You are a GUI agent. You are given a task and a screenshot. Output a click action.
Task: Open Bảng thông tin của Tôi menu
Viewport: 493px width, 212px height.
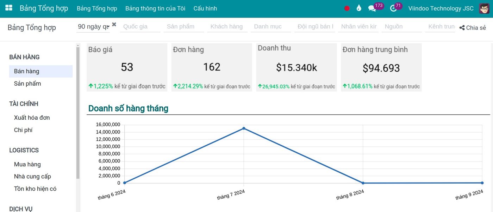(x=155, y=8)
